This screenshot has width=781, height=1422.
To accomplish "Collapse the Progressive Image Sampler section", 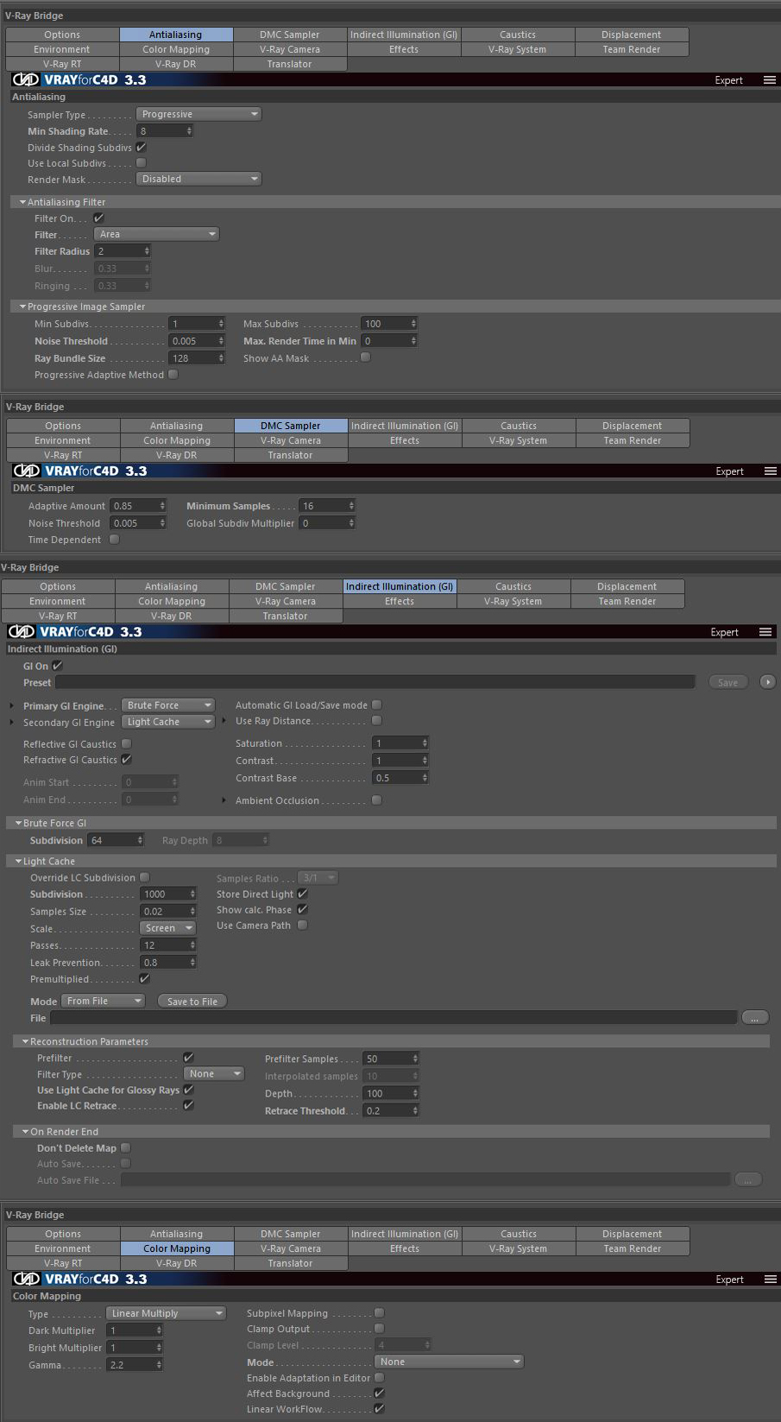I will 22,307.
